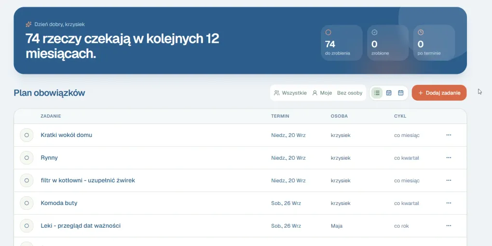Mark Kratki wokół domu as done

point(27,135)
